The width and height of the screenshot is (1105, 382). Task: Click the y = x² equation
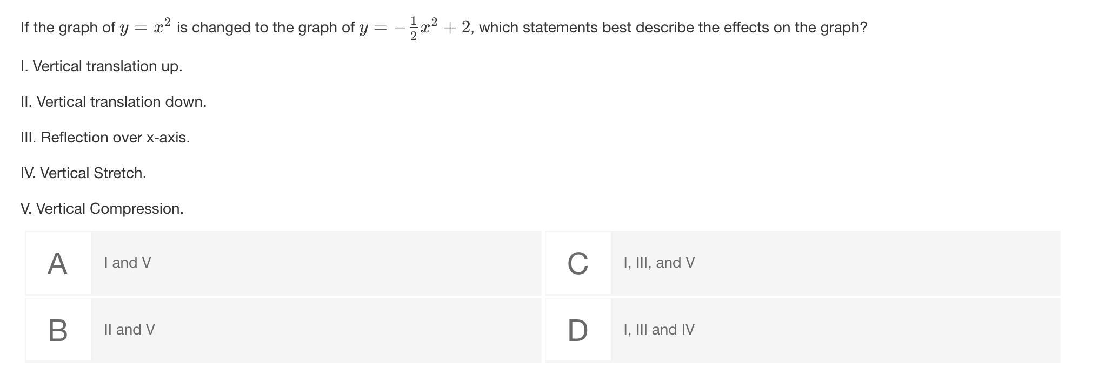(x=145, y=28)
